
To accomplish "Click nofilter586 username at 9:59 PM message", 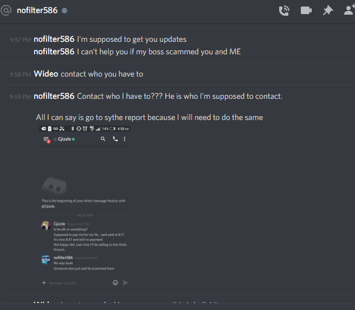I will pos(54,96).
